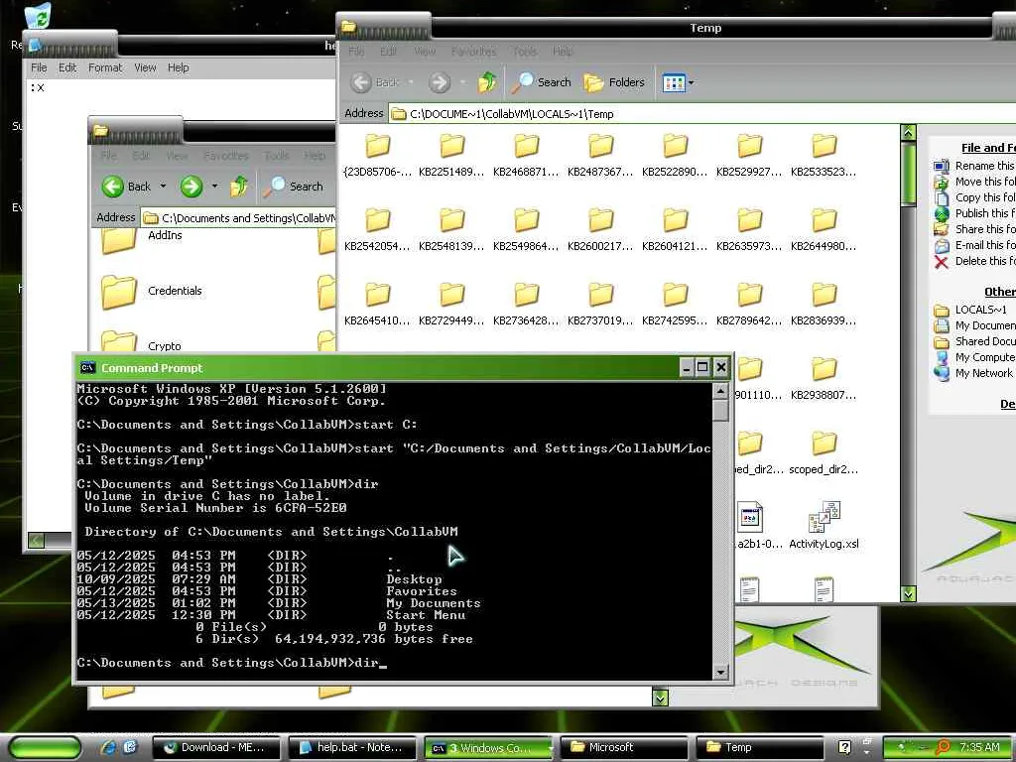
Task: Switch to Download - ME taskbar button
Action: 216,748
